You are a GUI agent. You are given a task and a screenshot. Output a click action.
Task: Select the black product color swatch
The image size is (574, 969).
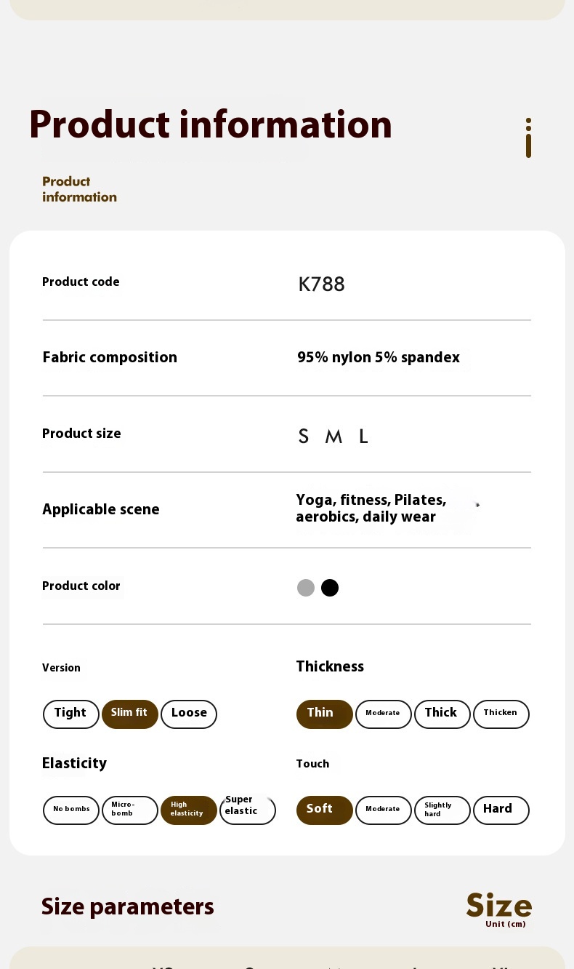coord(330,588)
